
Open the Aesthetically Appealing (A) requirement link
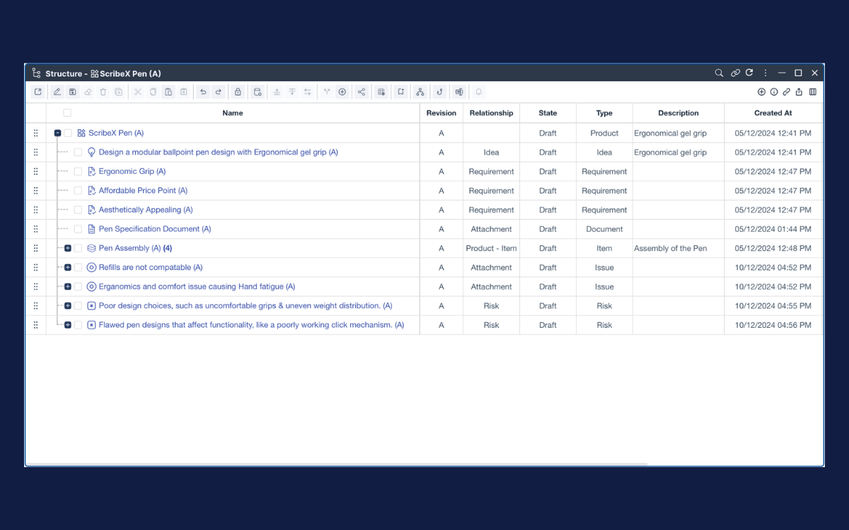pos(145,210)
